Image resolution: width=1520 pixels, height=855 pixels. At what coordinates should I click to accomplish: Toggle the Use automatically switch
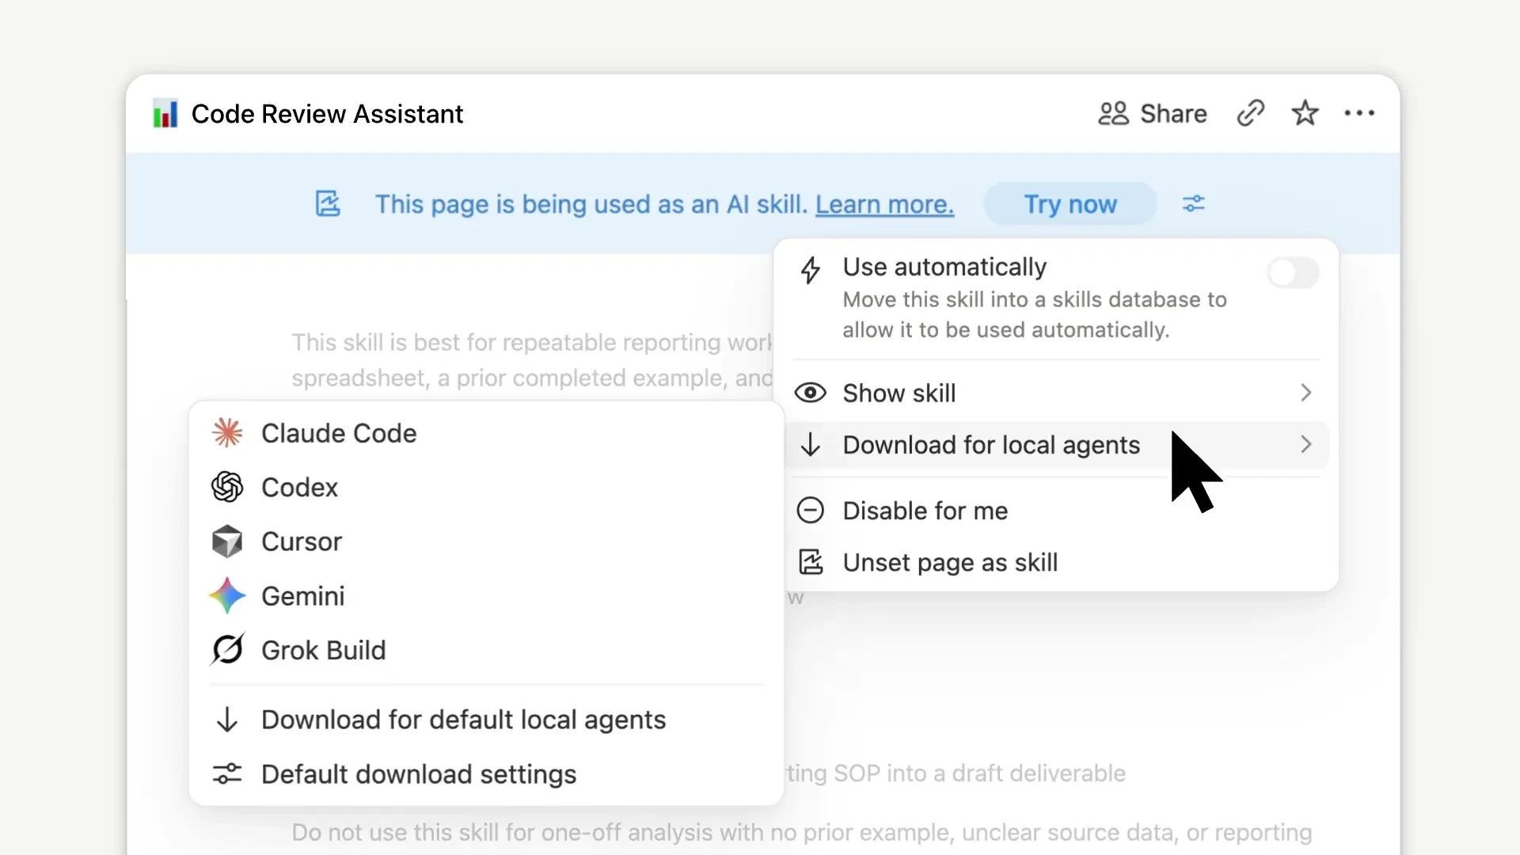click(1294, 272)
